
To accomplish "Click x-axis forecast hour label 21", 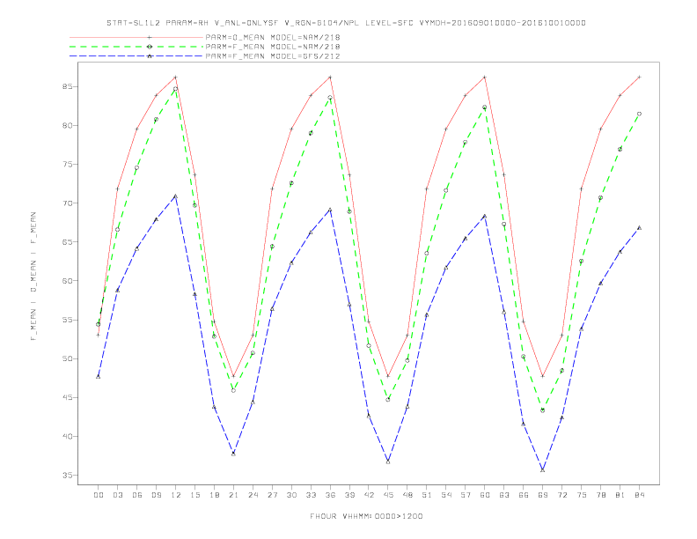I will pyautogui.click(x=233, y=495).
